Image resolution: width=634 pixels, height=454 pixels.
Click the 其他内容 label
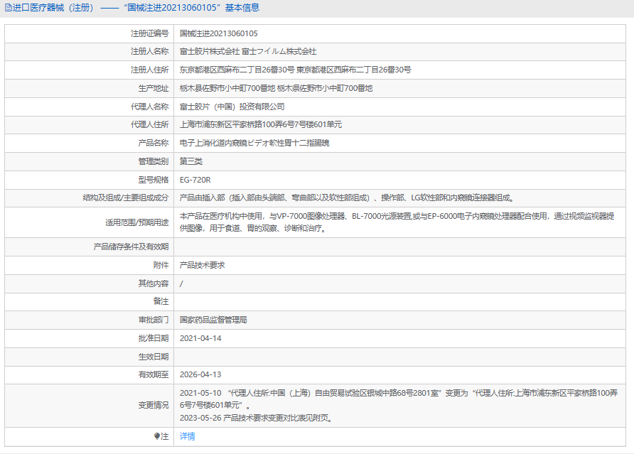154,283
